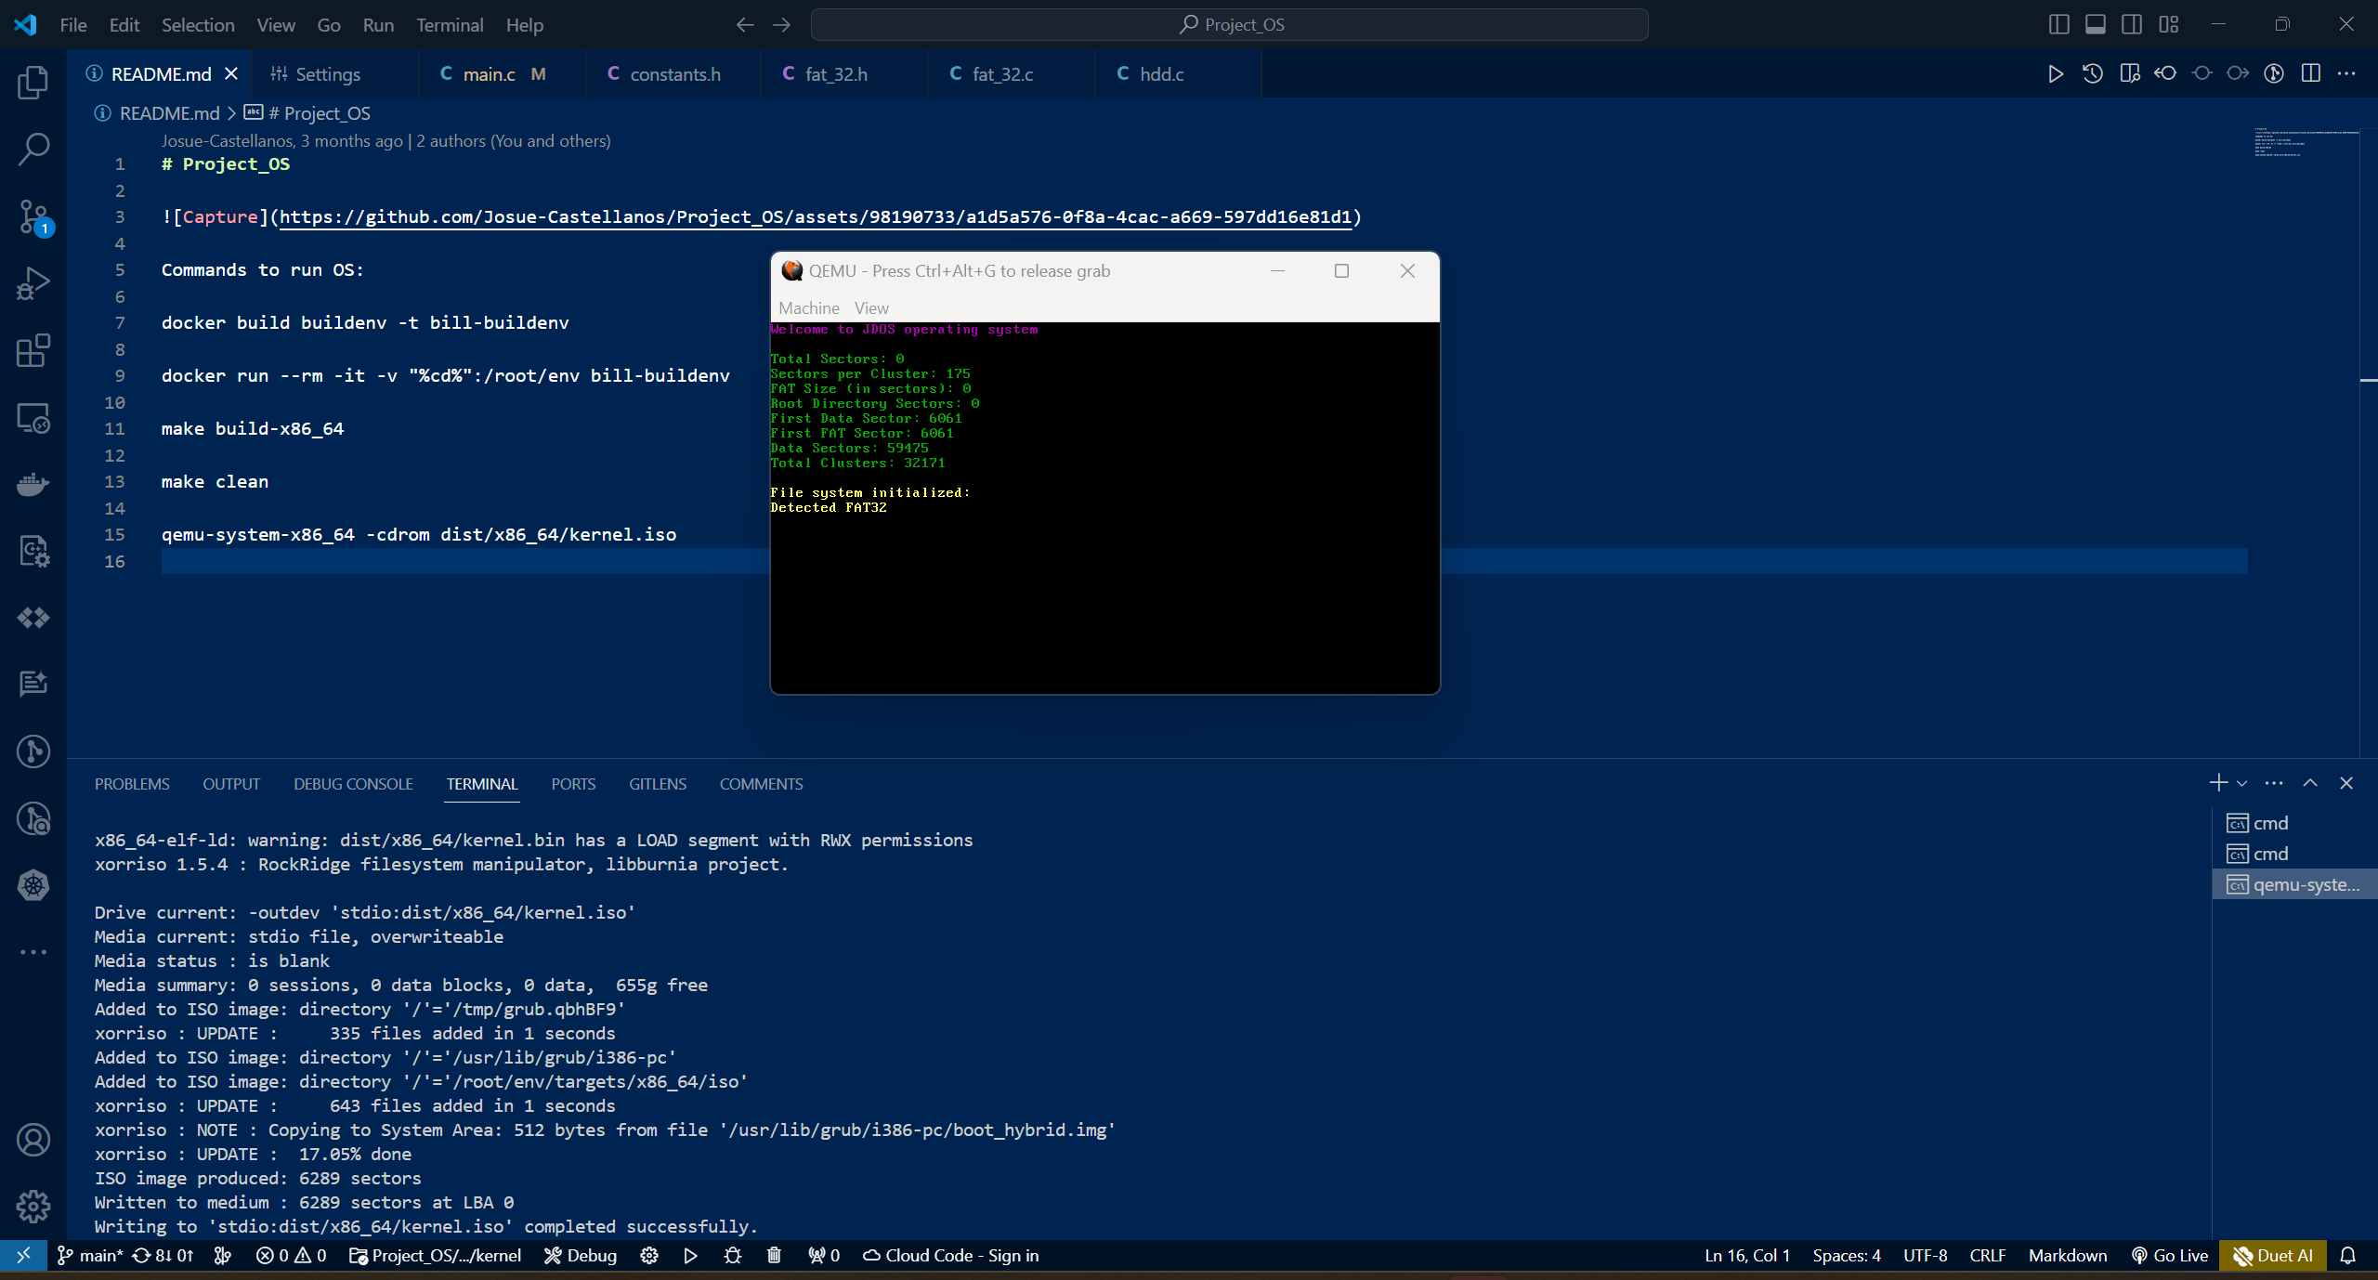Screen dimensions: 2378x1280
Task: Toggle Panel visibility layout button
Action: point(2095,25)
